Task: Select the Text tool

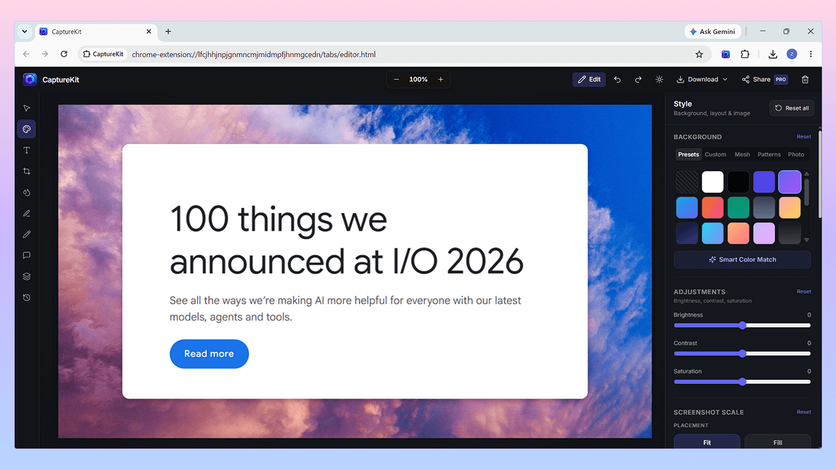Action: pos(27,150)
